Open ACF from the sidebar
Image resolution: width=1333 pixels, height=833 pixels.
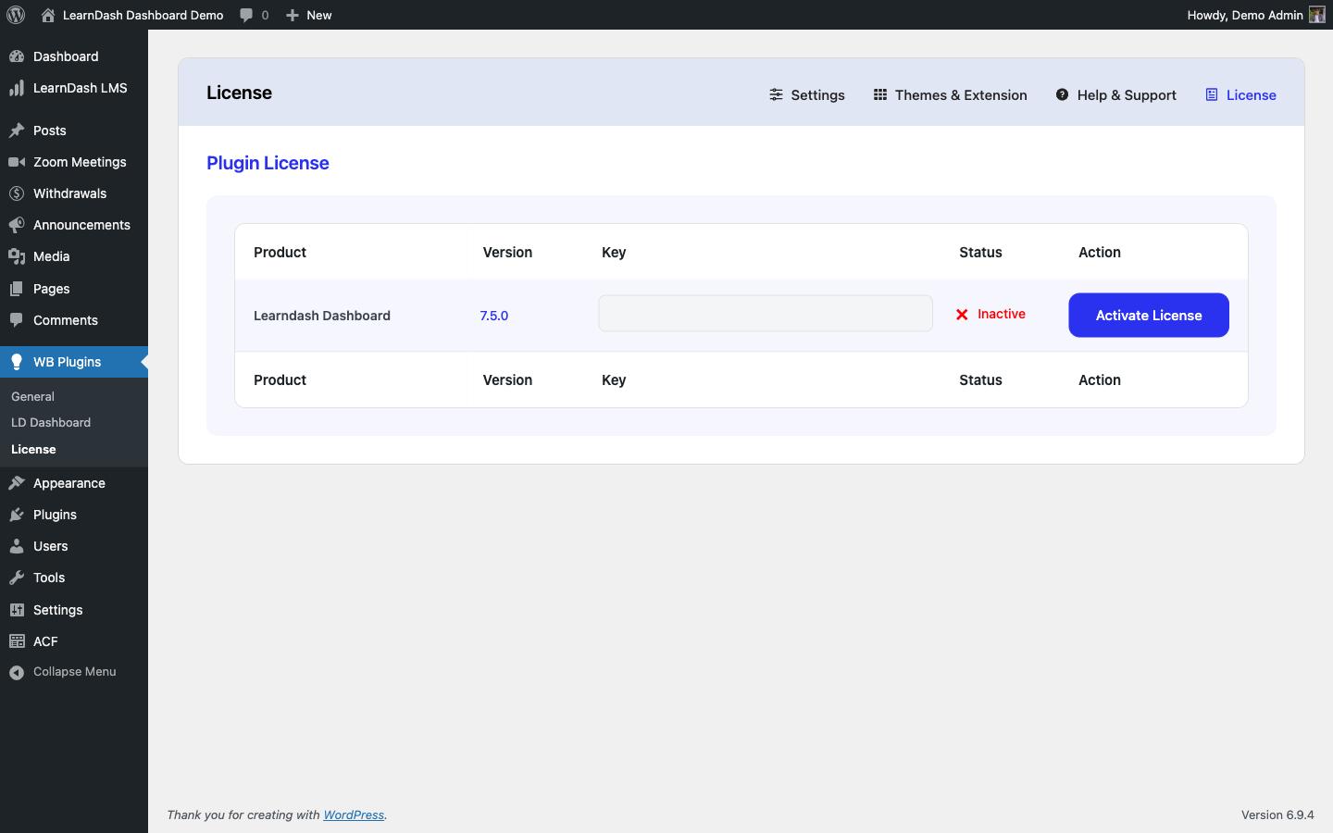(44, 640)
